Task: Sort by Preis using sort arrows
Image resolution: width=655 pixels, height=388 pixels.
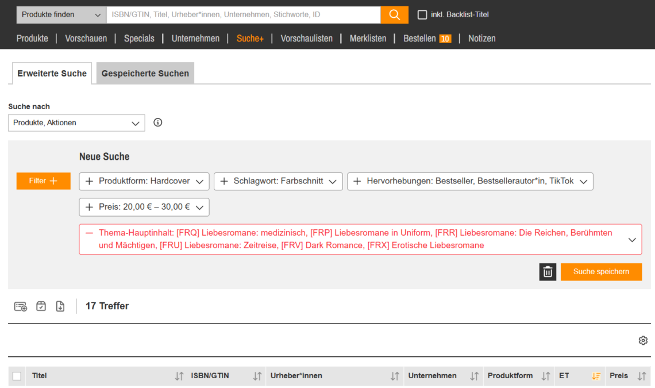Action: 642,376
